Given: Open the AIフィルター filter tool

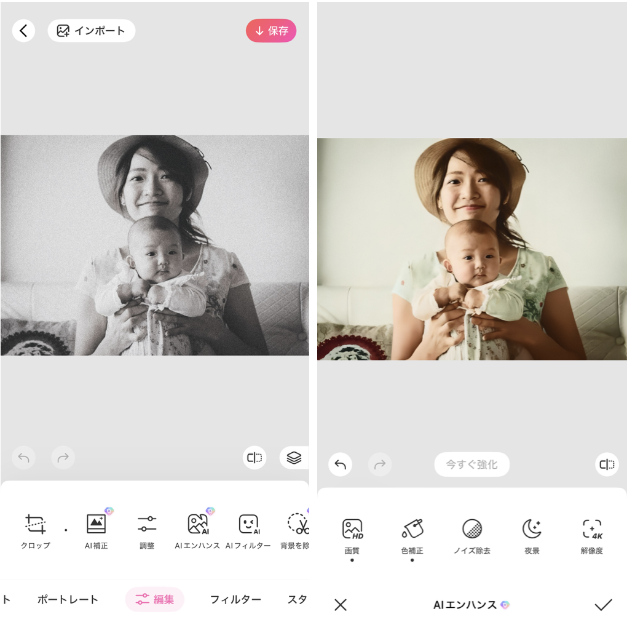Looking at the screenshot, I should [x=249, y=529].
